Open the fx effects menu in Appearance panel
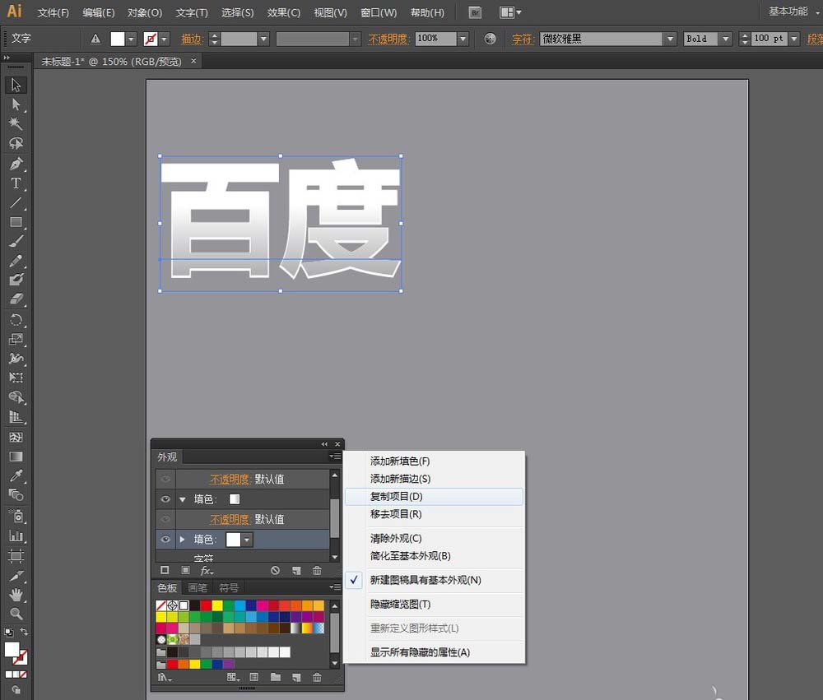Image resolution: width=823 pixels, height=700 pixels. (x=207, y=570)
